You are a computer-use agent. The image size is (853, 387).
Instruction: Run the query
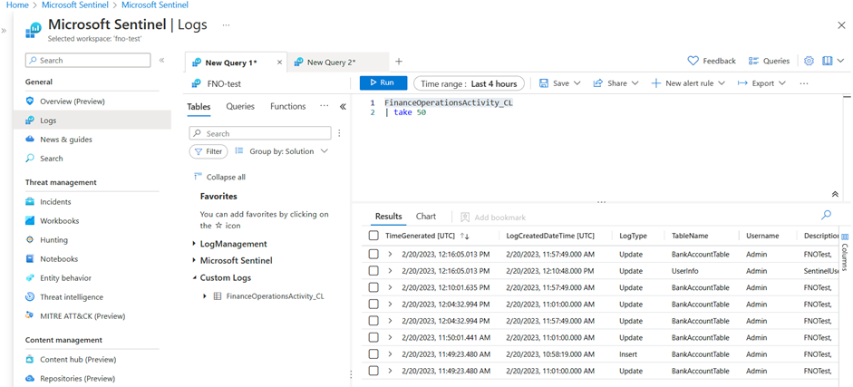point(383,83)
